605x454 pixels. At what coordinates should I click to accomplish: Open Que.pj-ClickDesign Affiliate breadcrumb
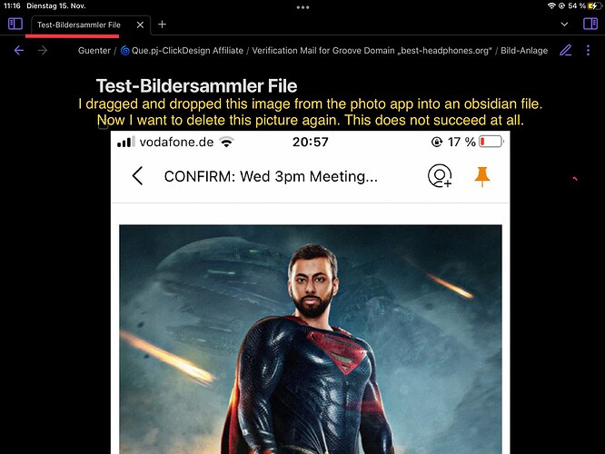point(182,51)
